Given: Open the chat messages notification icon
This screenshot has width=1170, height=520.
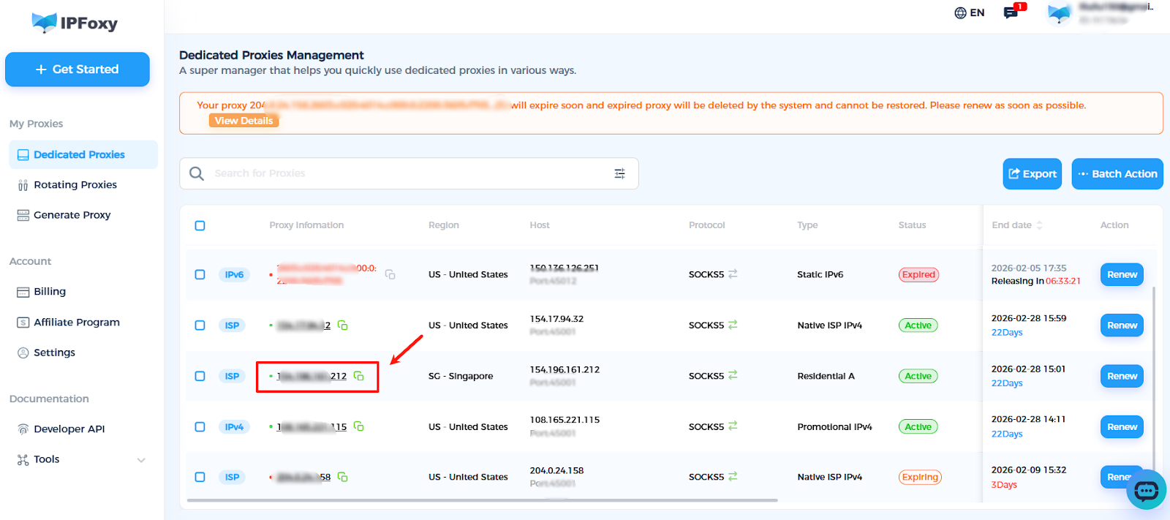Looking at the screenshot, I should point(1011,12).
